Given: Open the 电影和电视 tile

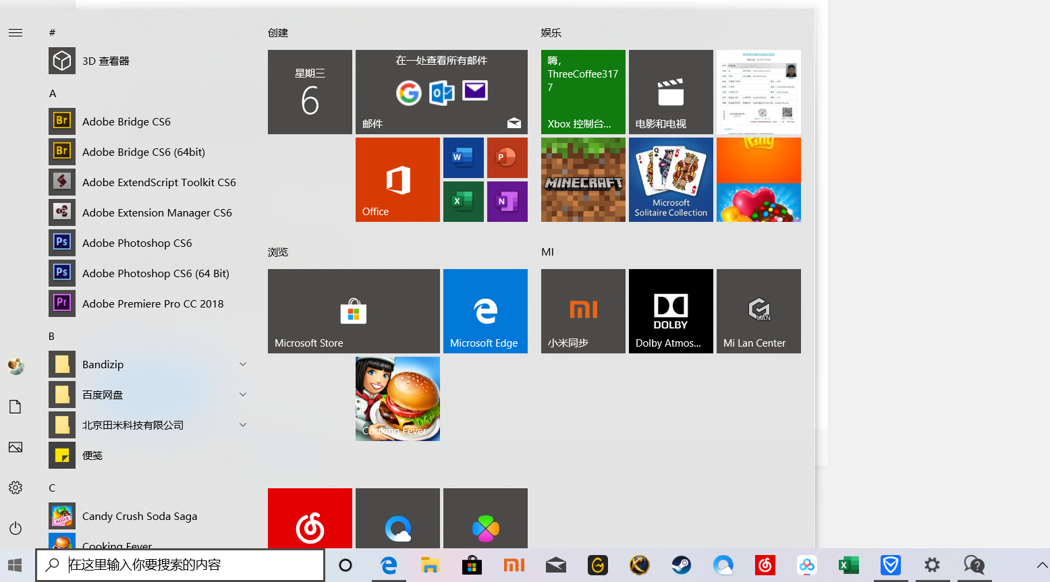Looking at the screenshot, I should (x=671, y=92).
